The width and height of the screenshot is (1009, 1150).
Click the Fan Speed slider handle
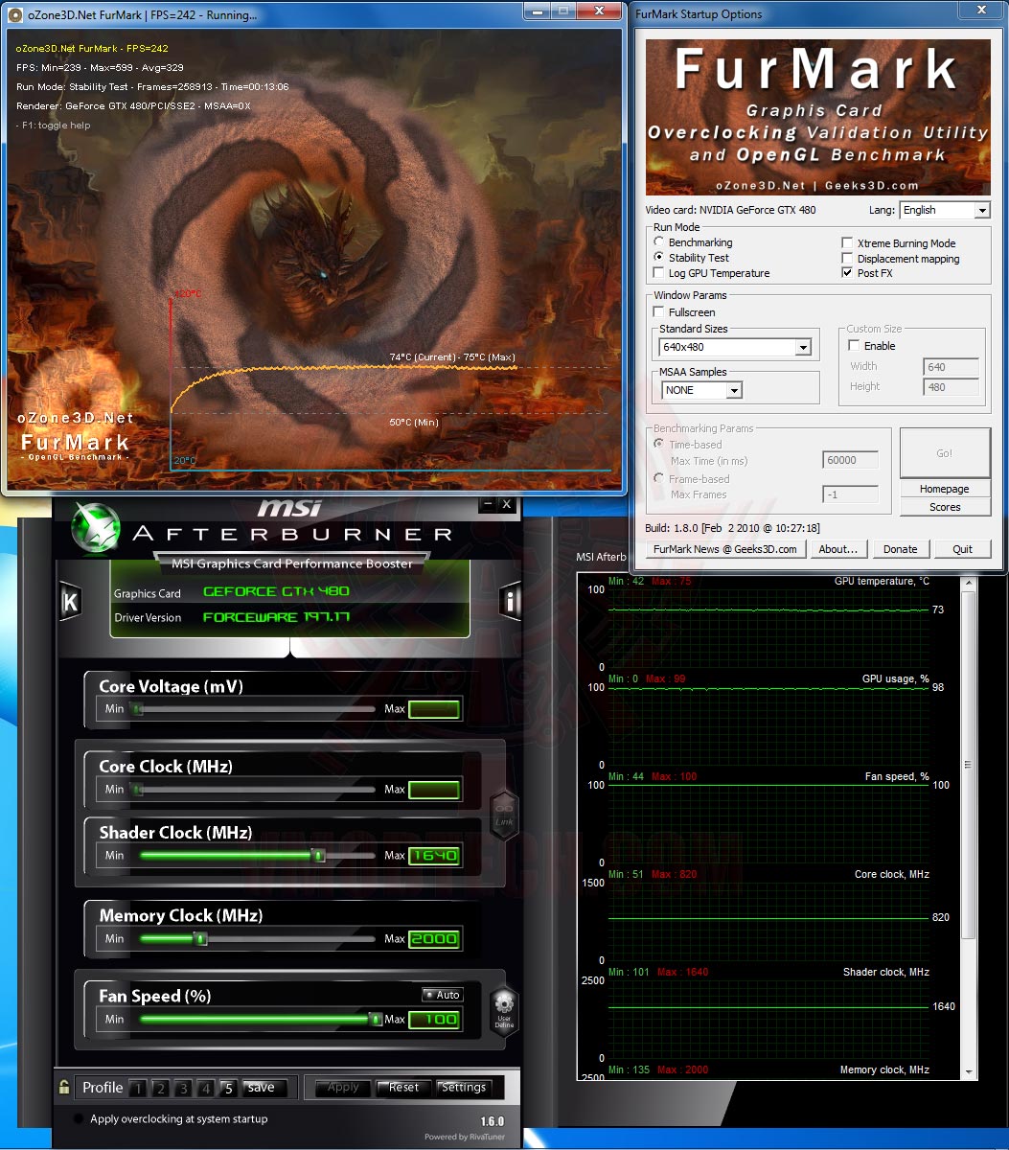point(376,1020)
